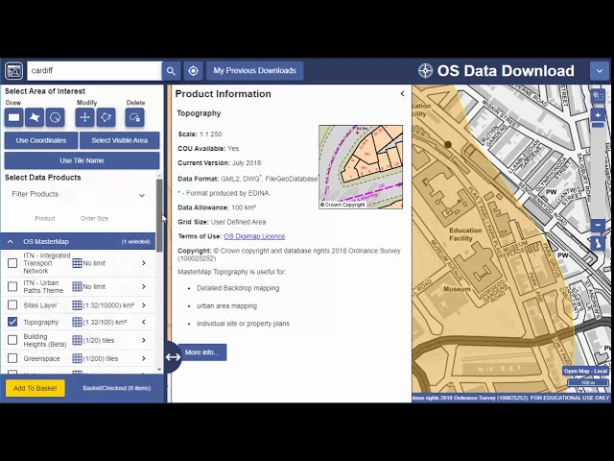Click the Great Britain overview map icon
The width and height of the screenshot is (614, 461).
[x=598, y=243]
